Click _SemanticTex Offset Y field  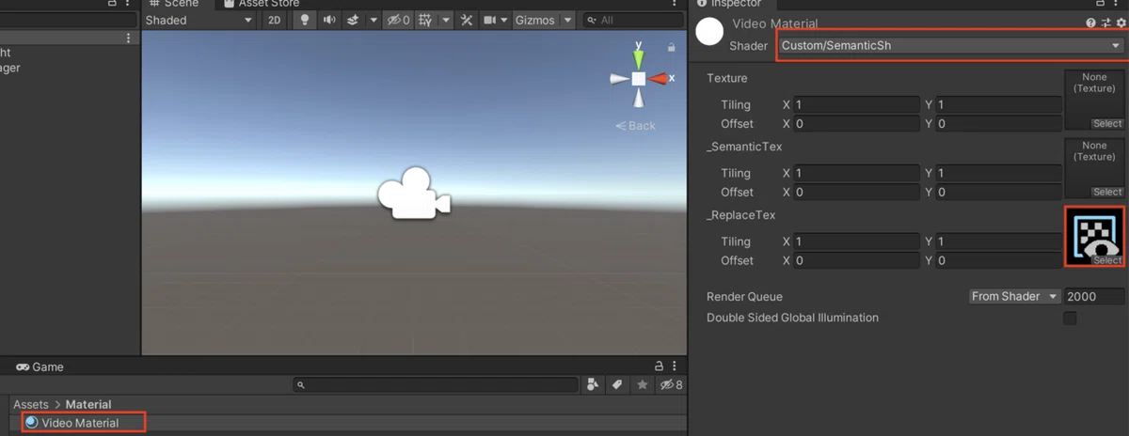click(x=998, y=192)
